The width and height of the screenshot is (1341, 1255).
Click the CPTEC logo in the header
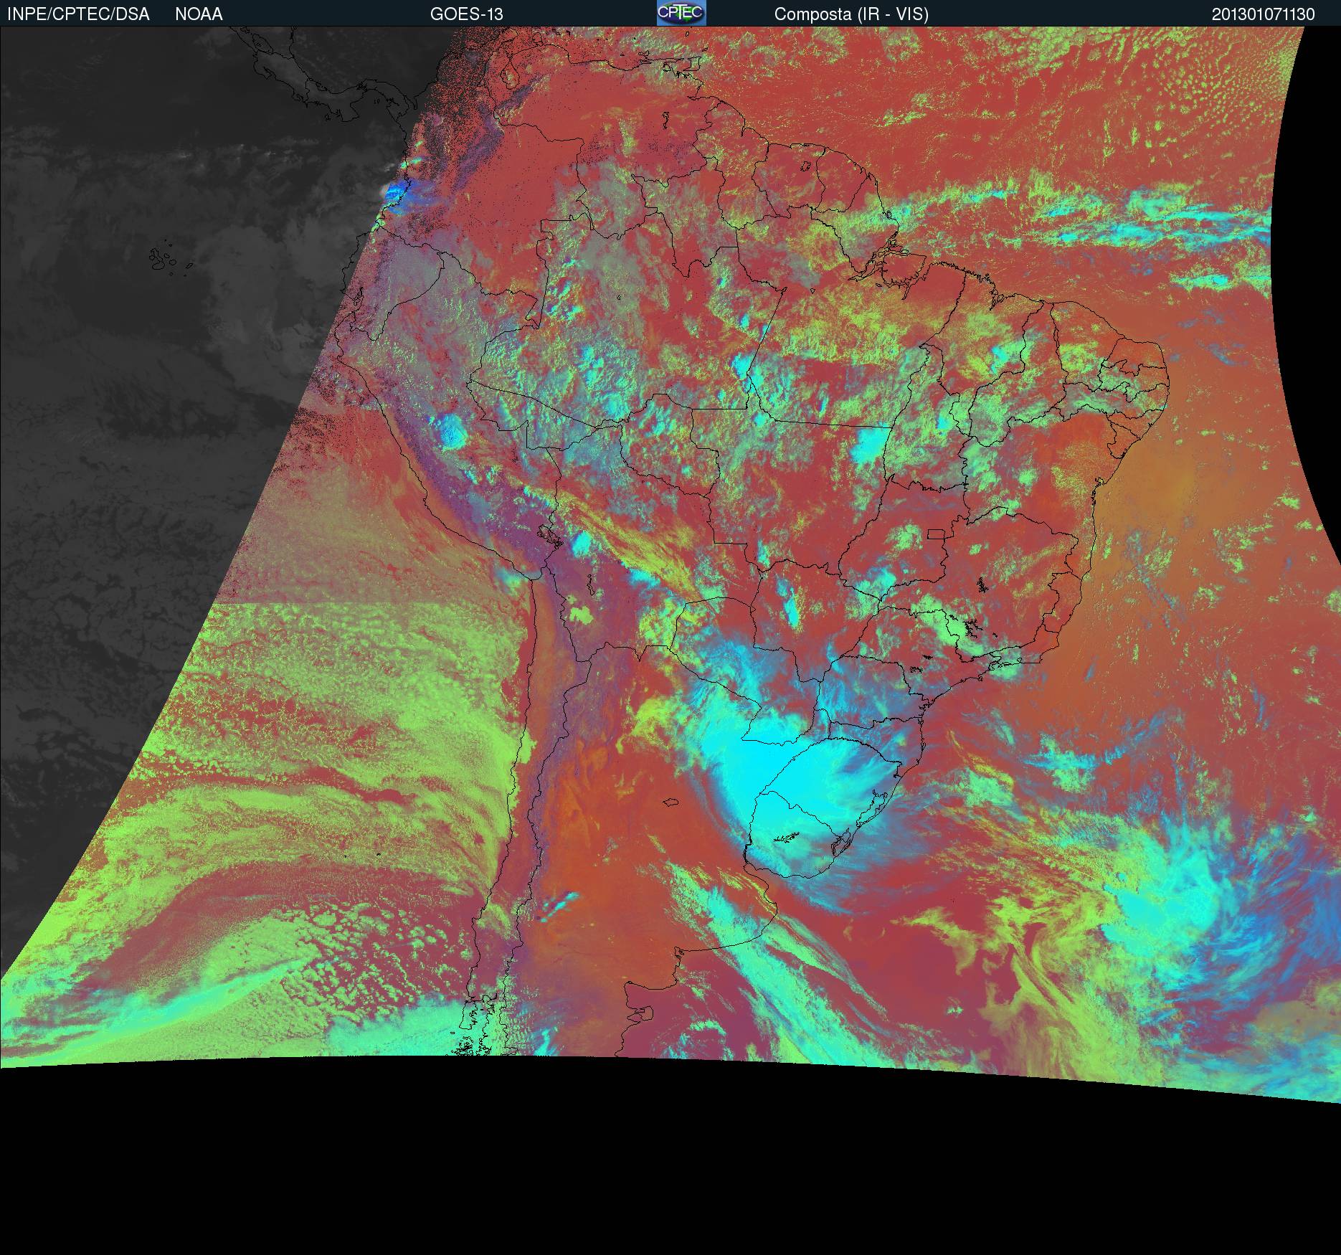(x=681, y=13)
